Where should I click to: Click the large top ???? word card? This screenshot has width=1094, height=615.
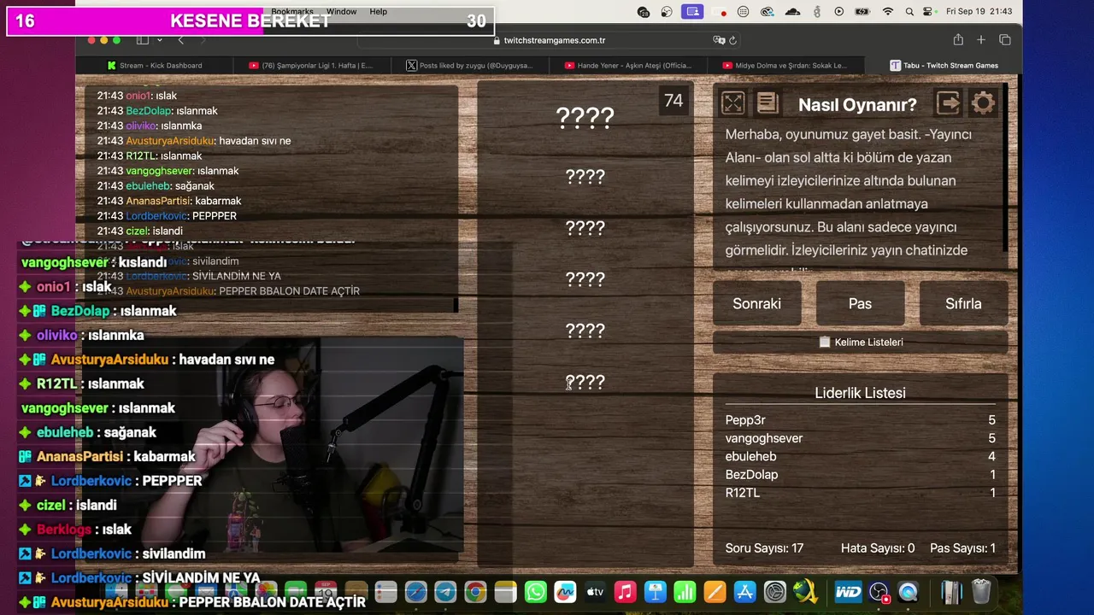tap(585, 118)
